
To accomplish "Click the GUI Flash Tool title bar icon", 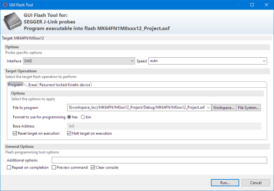I will [5, 5].
